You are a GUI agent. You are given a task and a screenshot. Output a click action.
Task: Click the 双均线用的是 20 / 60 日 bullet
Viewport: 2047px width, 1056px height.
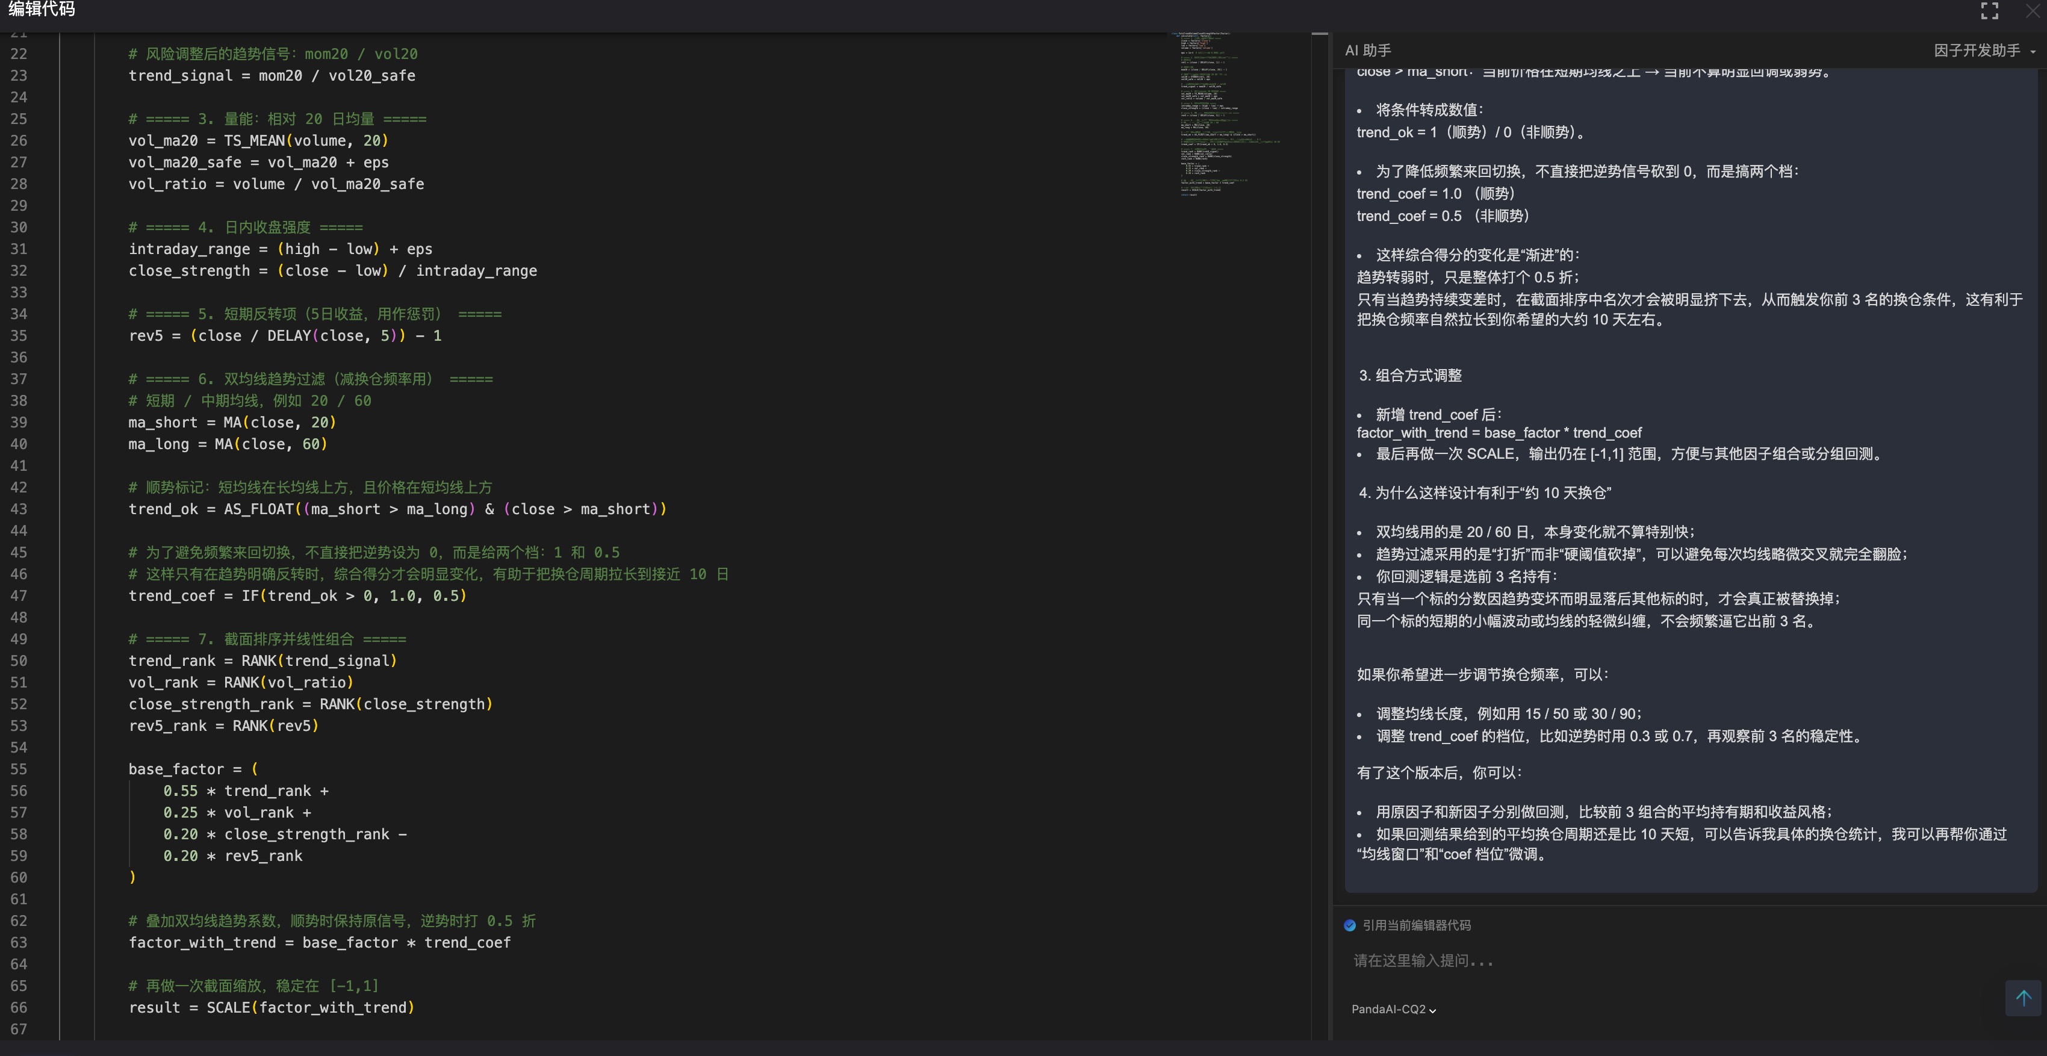1535,532
